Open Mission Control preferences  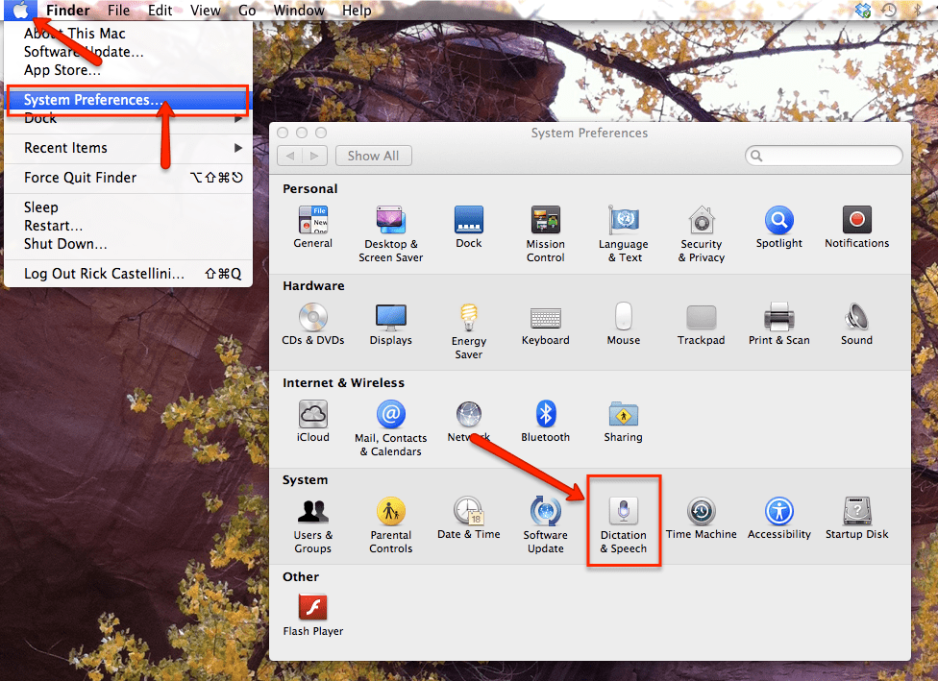546,233
